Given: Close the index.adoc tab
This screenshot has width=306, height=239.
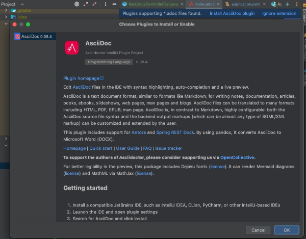Looking at the screenshot, I should 218,4.
